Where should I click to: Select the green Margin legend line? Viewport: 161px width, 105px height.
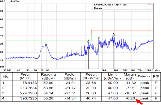coord(149,8)
